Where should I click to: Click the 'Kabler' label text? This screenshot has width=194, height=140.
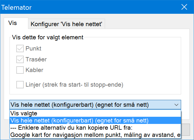pyautogui.click(x=34, y=70)
